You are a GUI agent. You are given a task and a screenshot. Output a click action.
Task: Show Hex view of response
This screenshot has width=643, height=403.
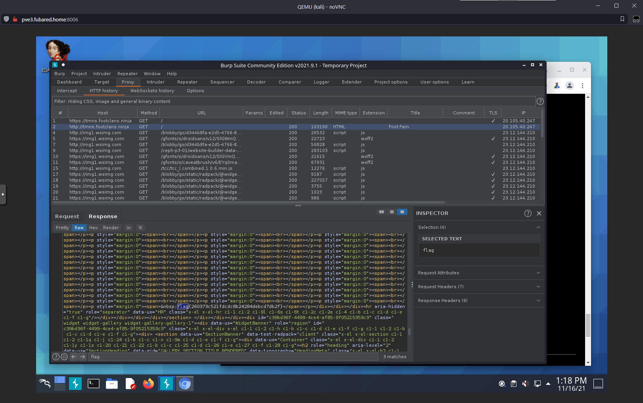pyautogui.click(x=93, y=228)
